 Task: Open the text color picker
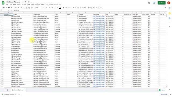tap(60, 8)
